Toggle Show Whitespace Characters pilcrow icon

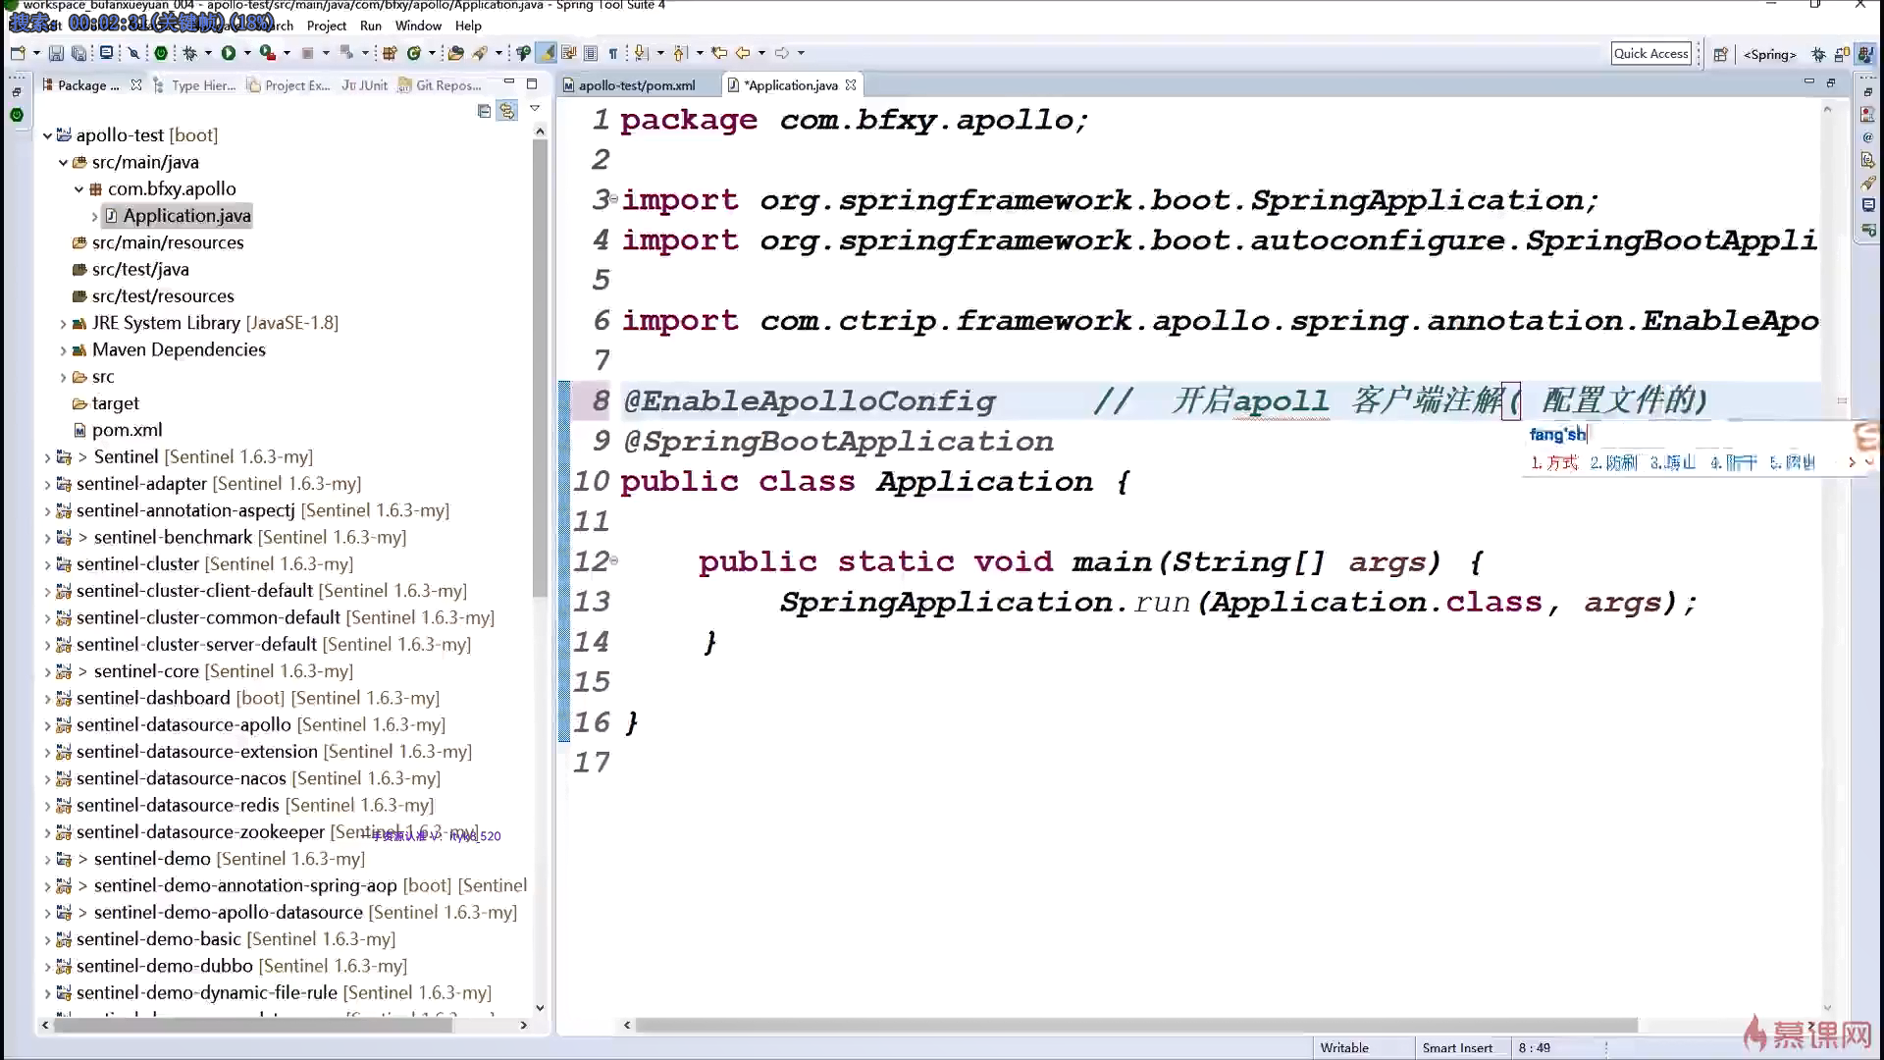tap(613, 53)
